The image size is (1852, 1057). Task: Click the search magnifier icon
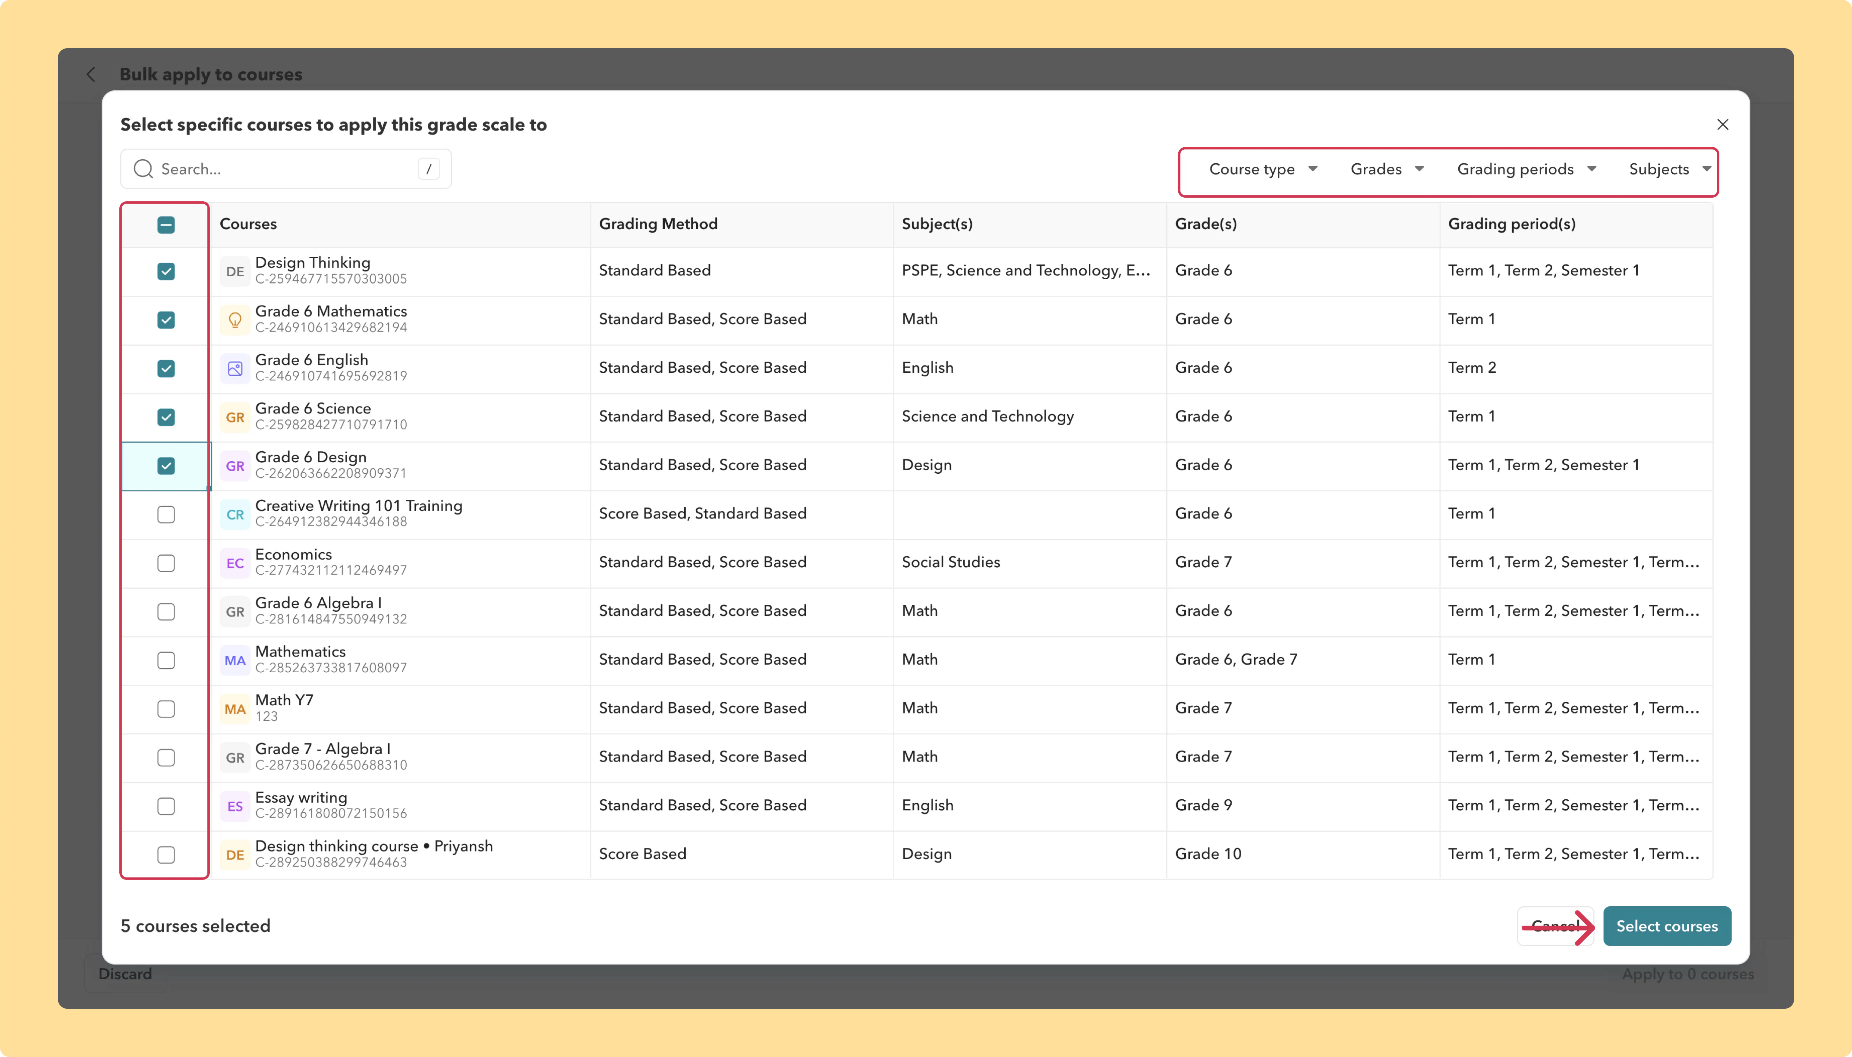[x=143, y=169]
